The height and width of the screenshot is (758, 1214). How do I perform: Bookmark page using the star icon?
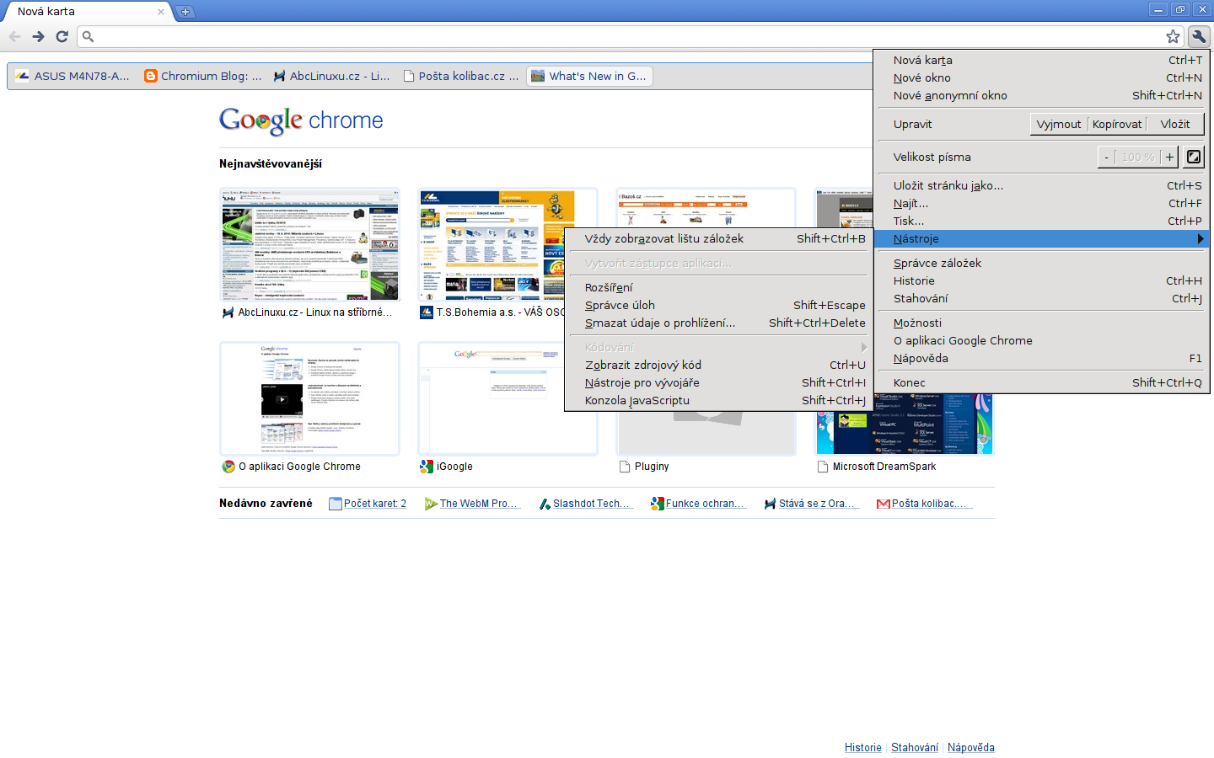point(1173,36)
